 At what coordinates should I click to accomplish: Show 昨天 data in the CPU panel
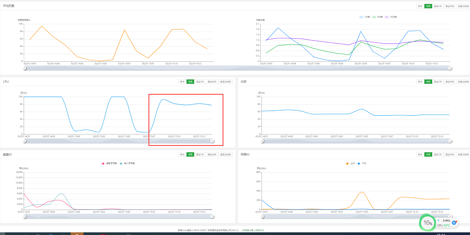[182, 82]
